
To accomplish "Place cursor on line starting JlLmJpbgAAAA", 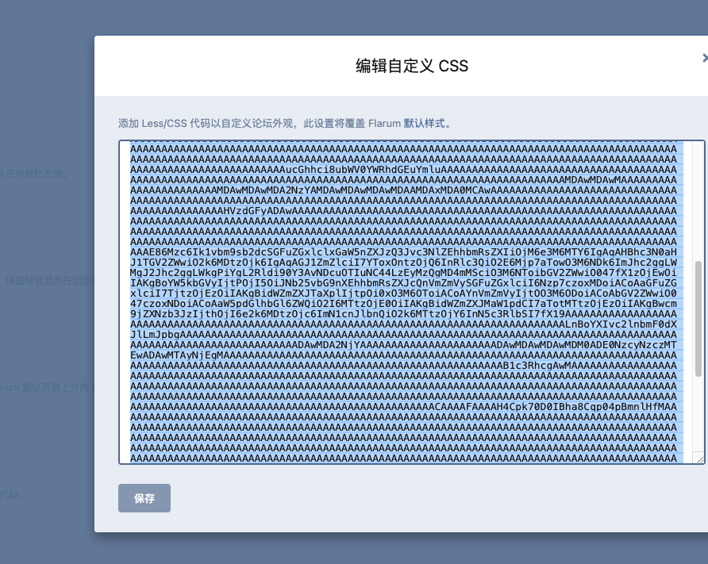I will (404, 334).
